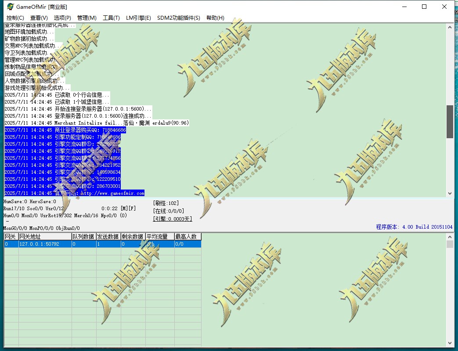Screen dimensions: 458x351
Task: Click the 官方网站 gameofmir.com log line
Action: [x=75, y=193]
